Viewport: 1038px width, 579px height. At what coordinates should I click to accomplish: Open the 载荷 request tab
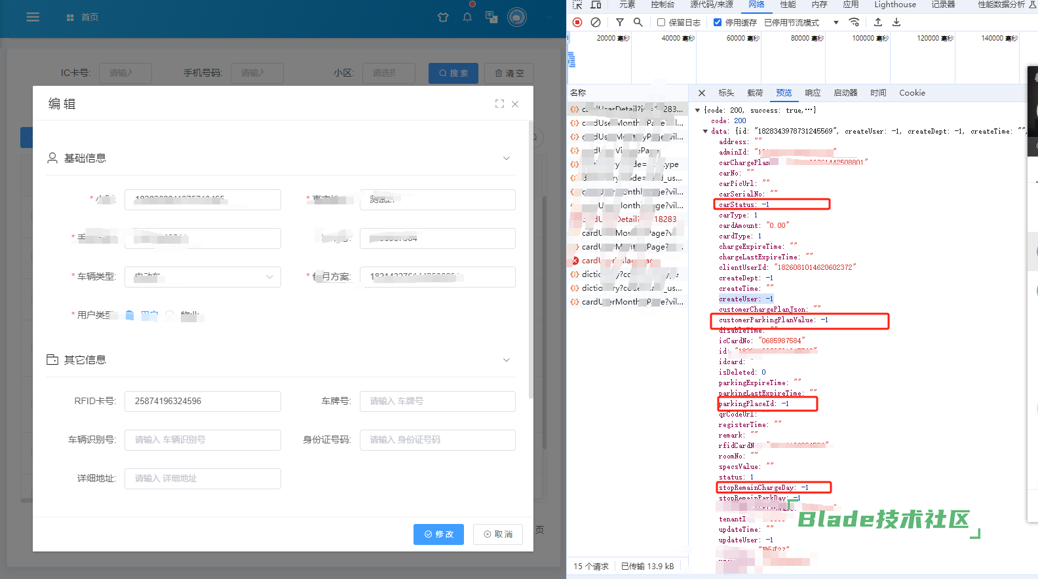point(755,93)
